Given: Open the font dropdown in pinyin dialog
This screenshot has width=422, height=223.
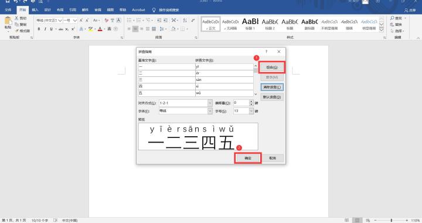Looking at the screenshot, I should tap(210, 111).
